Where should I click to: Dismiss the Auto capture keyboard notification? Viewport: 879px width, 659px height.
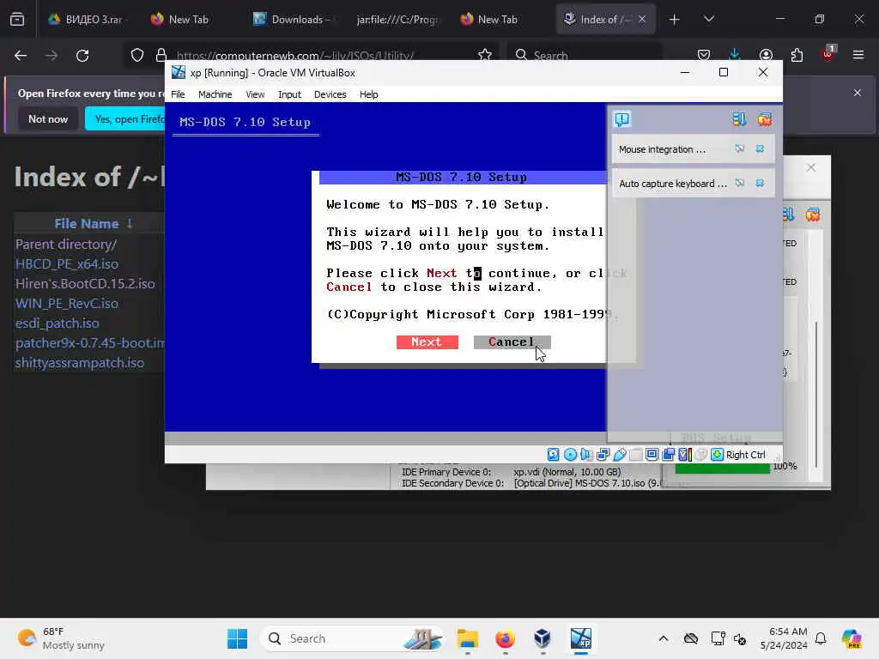(x=760, y=184)
